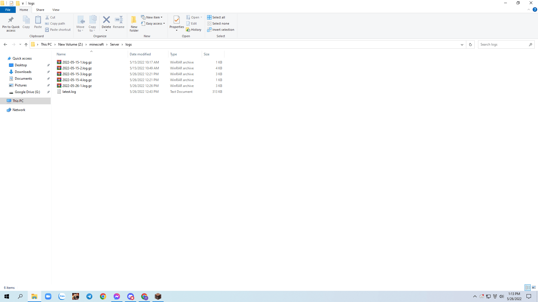Open the New item dropdown
This screenshot has width=538, height=302.
click(152, 17)
